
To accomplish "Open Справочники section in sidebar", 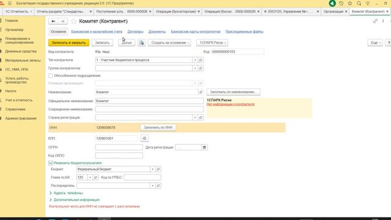I will pyautogui.click(x=15, y=109).
